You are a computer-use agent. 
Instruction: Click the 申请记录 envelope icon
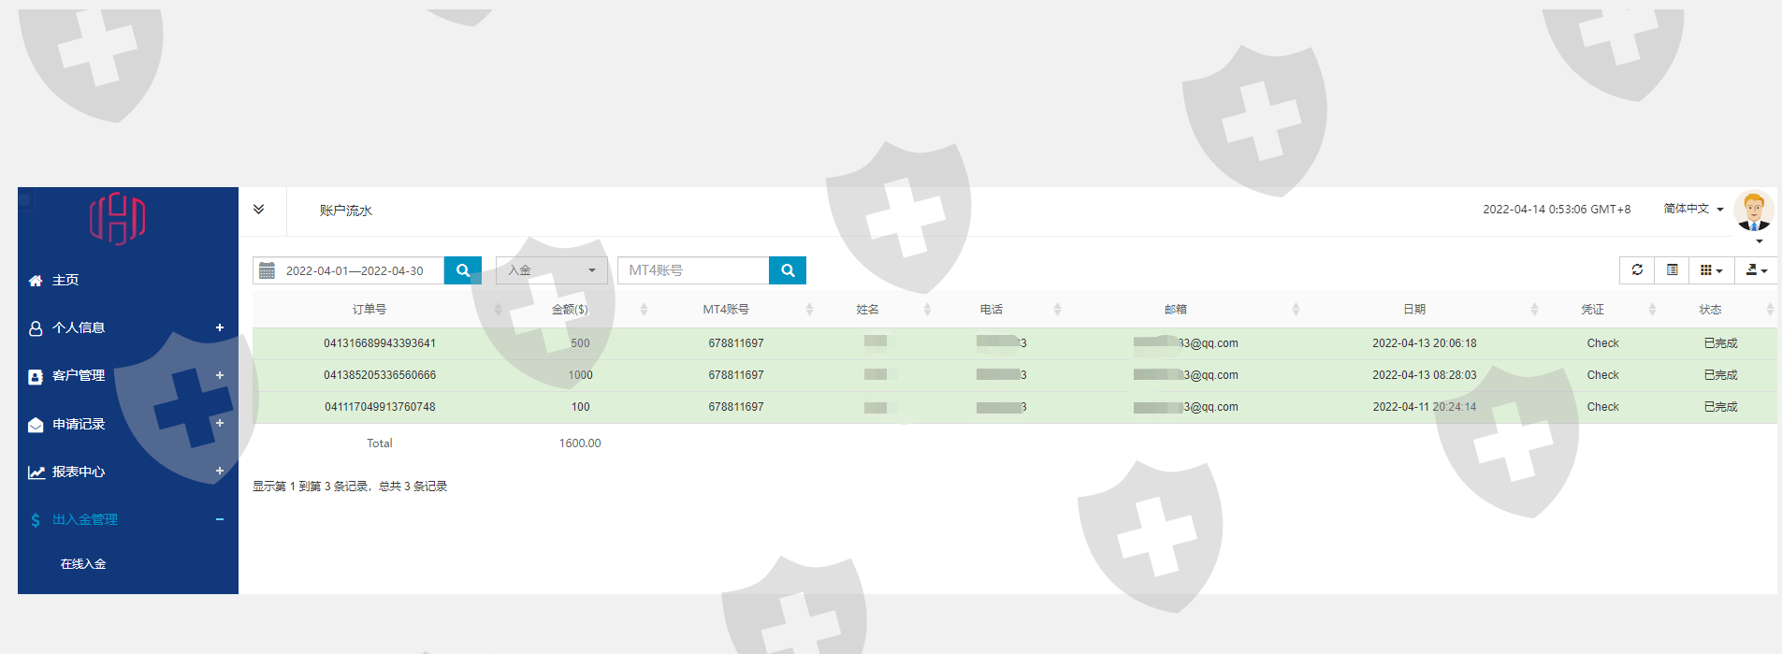pyautogui.click(x=36, y=425)
